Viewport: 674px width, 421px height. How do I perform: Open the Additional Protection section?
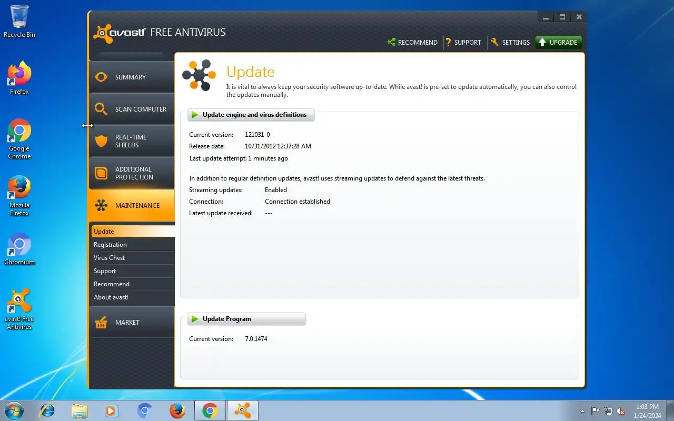click(132, 173)
